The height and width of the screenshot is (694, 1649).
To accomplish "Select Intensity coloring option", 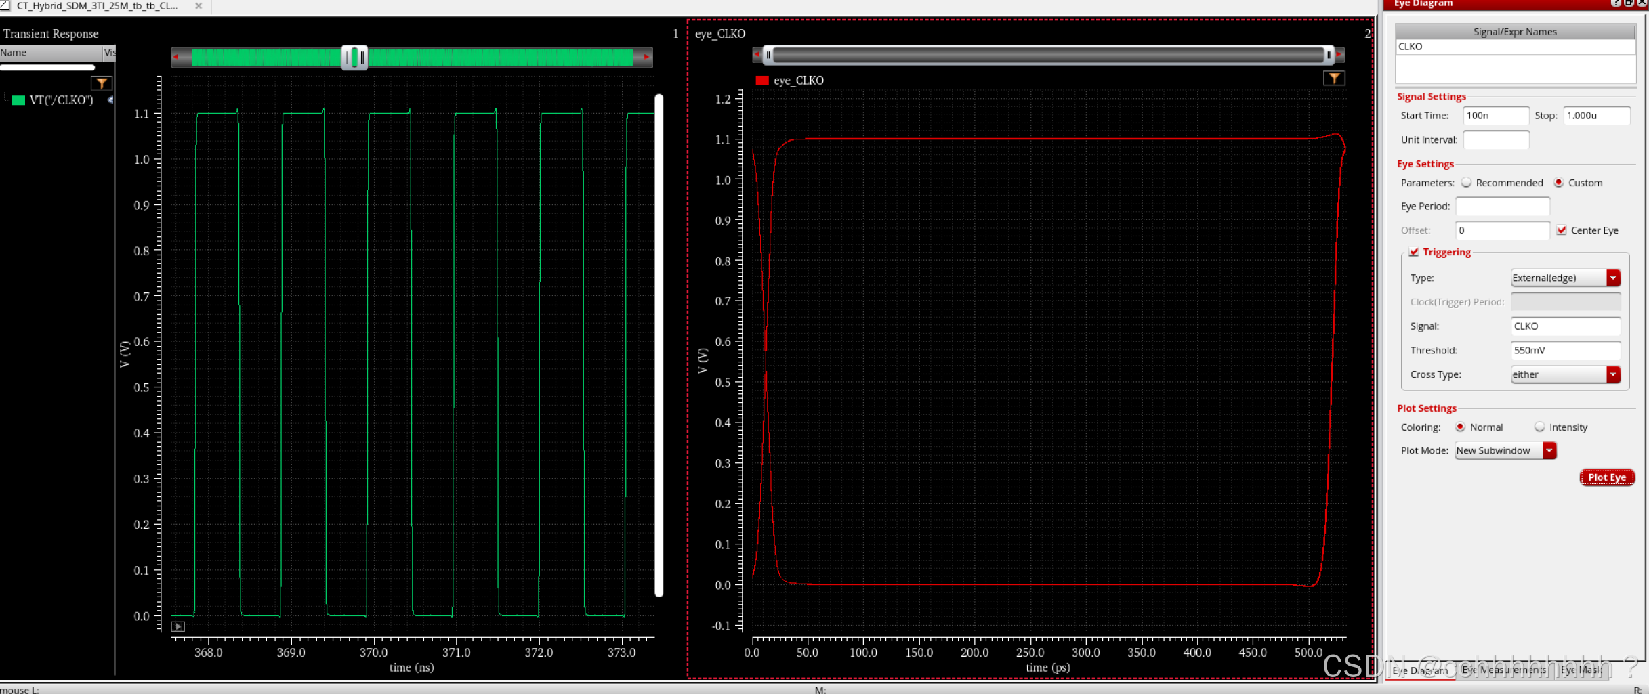I will [1540, 427].
